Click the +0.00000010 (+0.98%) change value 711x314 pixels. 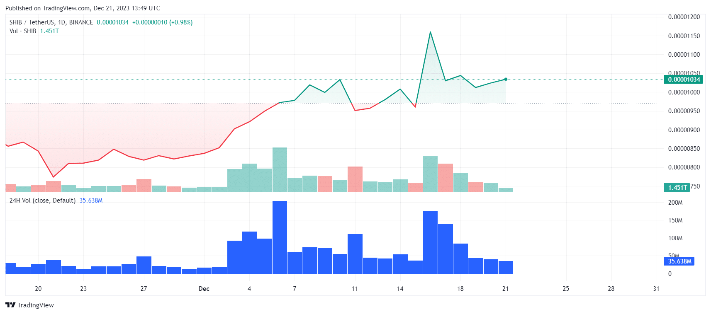tap(162, 22)
